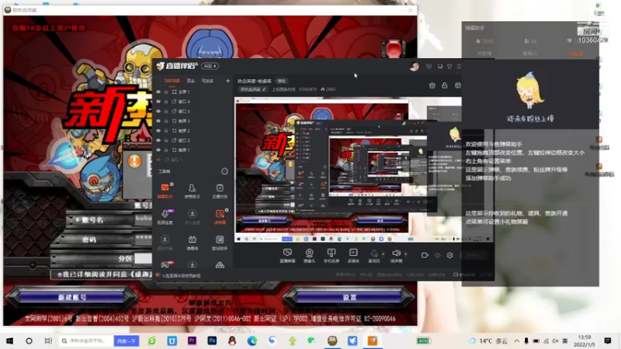Toggle visibility of 窗口 4 source

[158, 102]
